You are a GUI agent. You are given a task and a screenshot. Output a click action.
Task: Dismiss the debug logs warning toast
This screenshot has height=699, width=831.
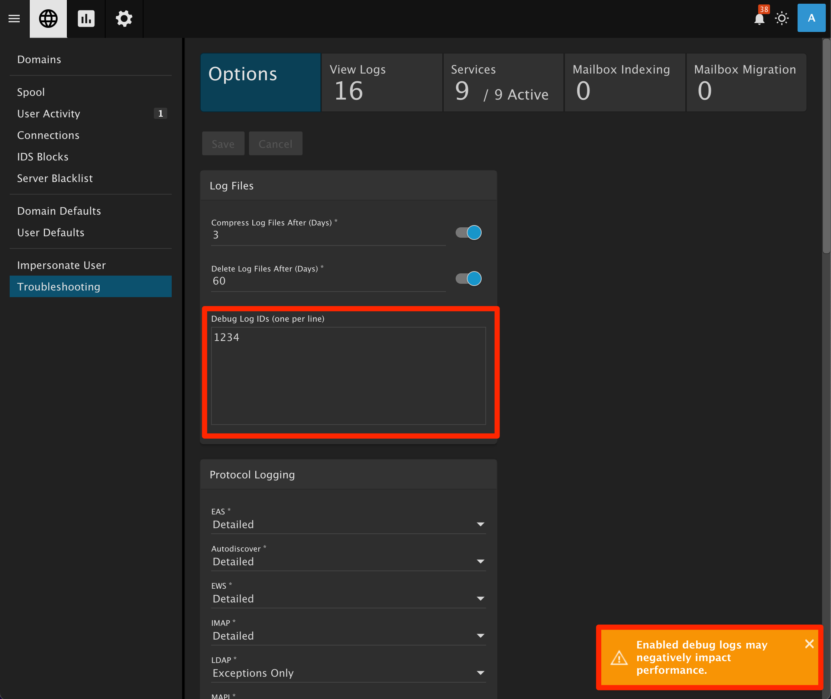tap(809, 644)
